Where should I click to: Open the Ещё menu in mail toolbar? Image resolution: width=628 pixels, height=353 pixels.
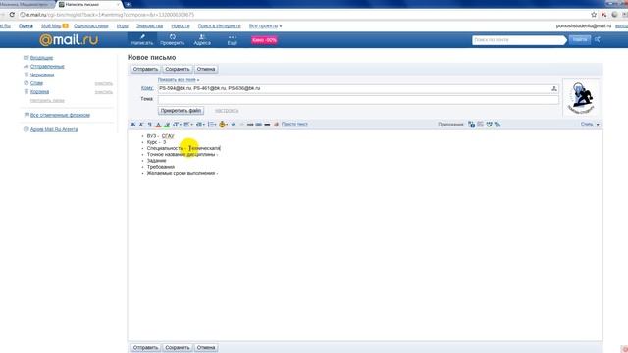[233, 39]
